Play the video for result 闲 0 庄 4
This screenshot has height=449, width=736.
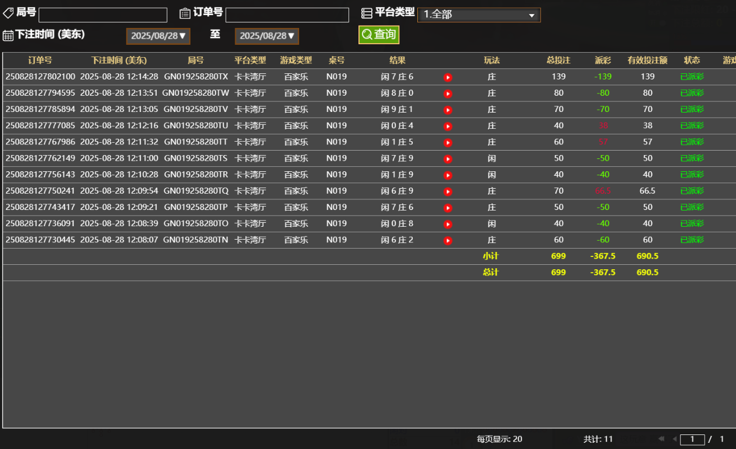click(448, 126)
